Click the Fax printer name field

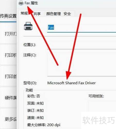[81, 28]
